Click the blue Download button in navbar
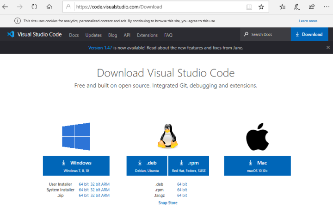The height and width of the screenshot is (209, 333). pyautogui.click(x=309, y=34)
